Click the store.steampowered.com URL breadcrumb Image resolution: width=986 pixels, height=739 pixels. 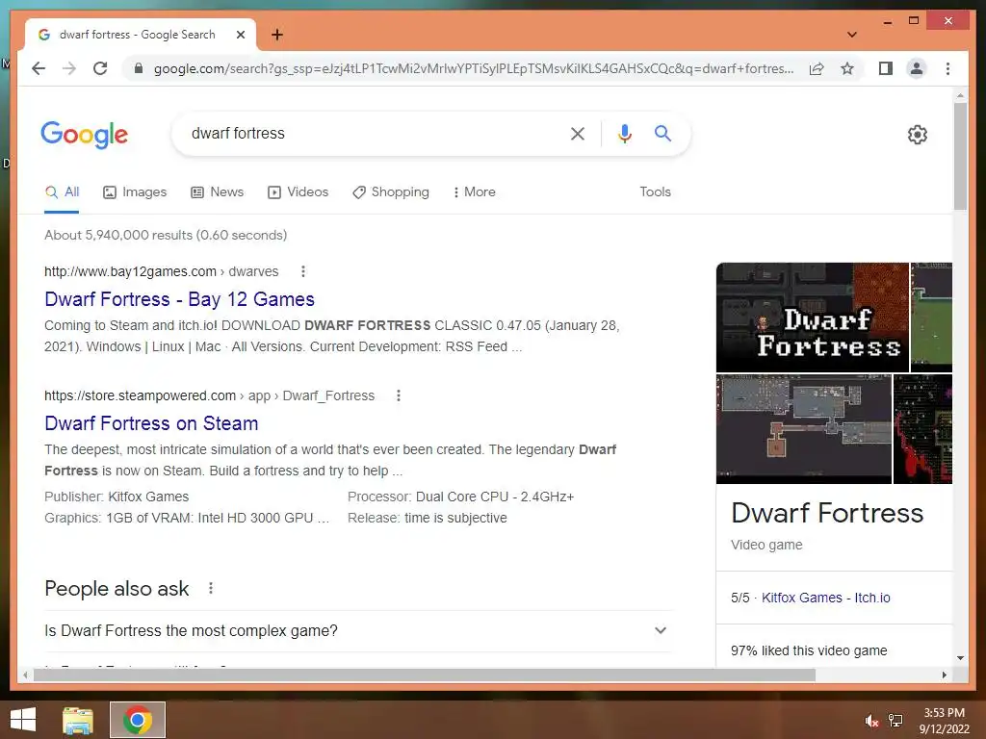tap(209, 395)
